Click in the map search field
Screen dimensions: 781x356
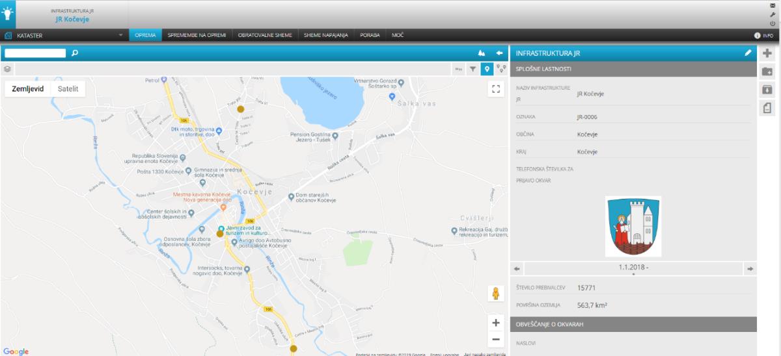[x=35, y=53]
